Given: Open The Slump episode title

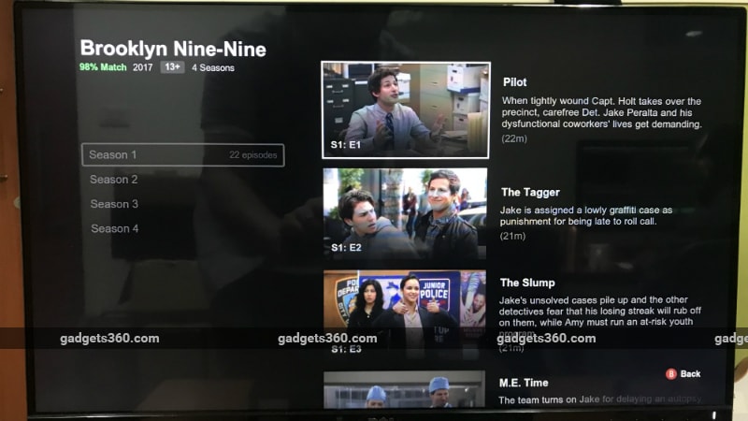Looking at the screenshot, I should [527, 283].
